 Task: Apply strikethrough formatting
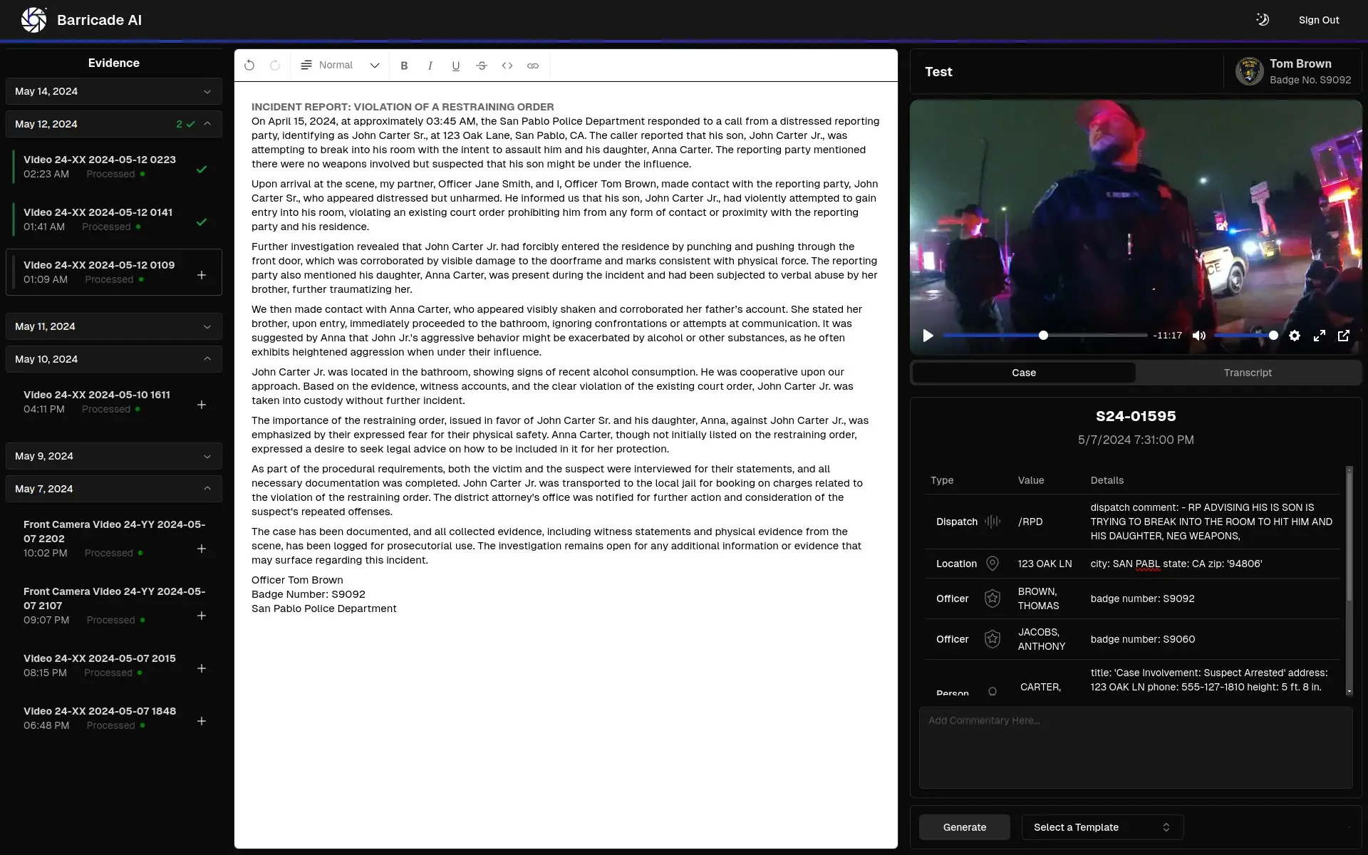[x=482, y=66]
